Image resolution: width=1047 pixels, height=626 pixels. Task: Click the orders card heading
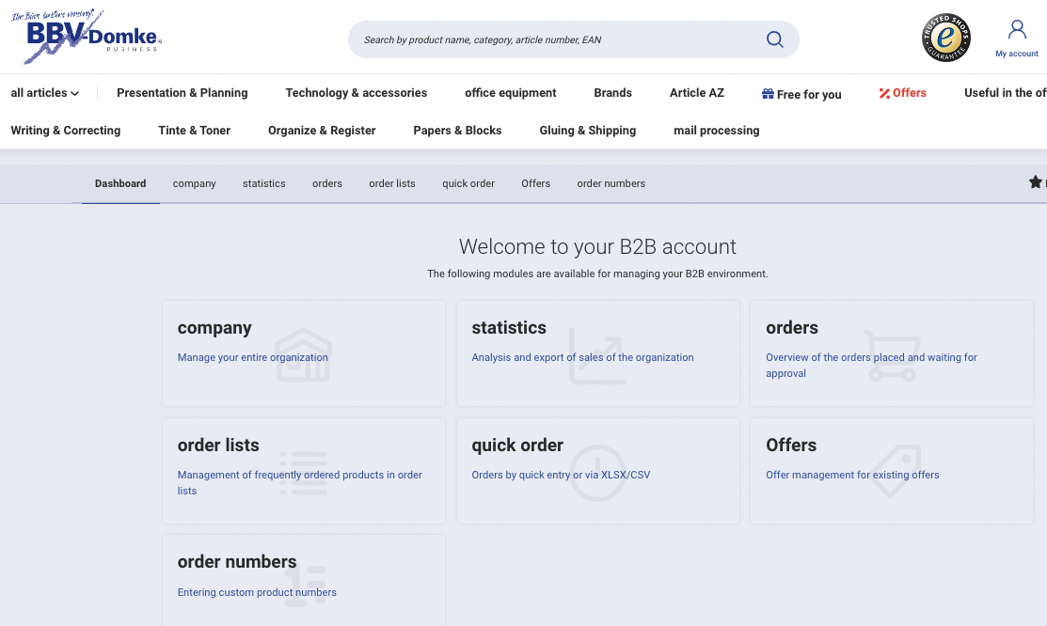click(x=792, y=328)
